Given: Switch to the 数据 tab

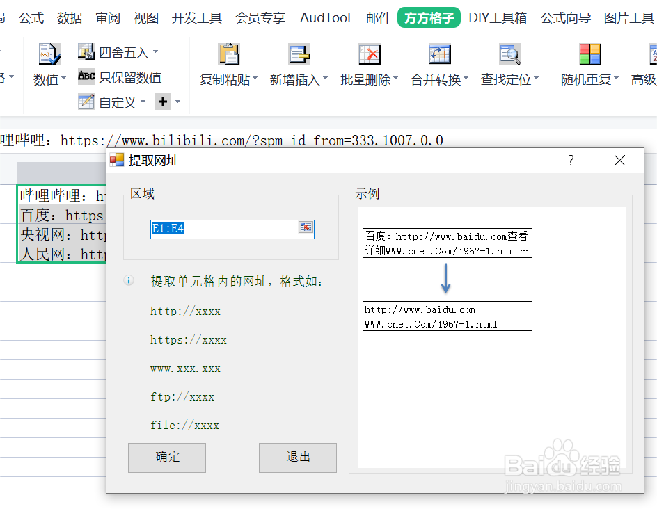Looking at the screenshot, I should pyautogui.click(x=70, y=18).
